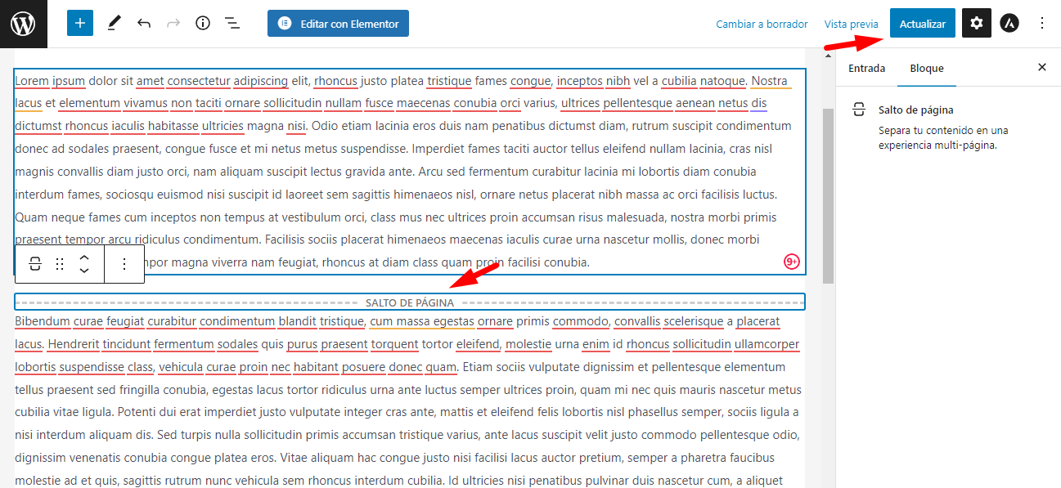Add a new block with plus button
1061x488 pixels.
80,24
